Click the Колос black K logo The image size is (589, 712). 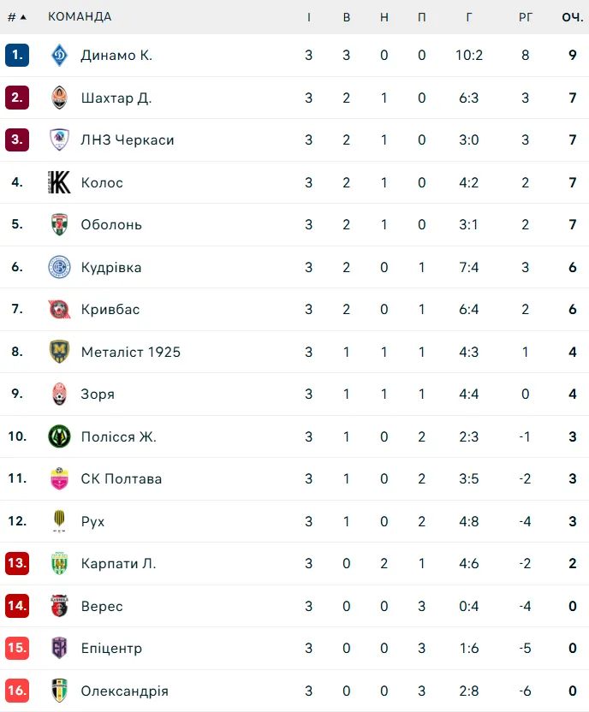coord(59,182)
